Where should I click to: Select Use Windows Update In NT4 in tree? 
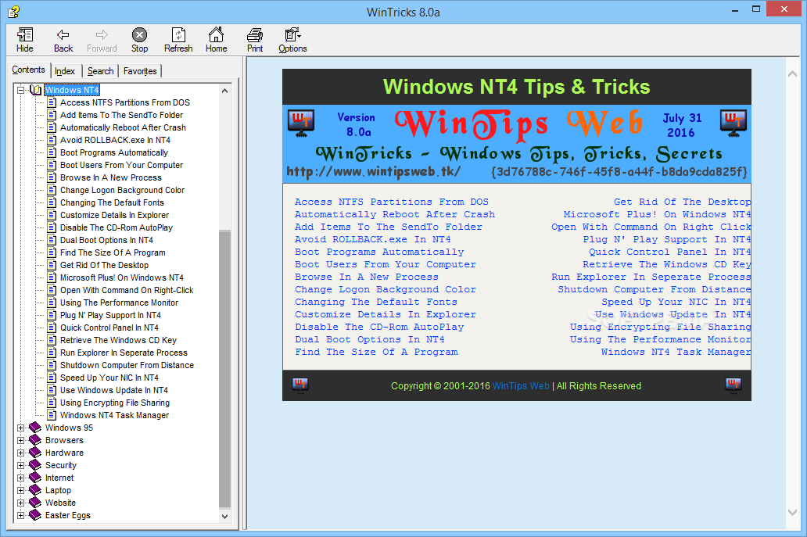coord(113,390)
